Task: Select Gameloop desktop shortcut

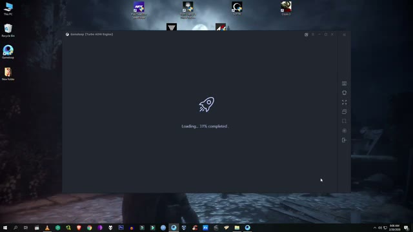Action: pyautogui.click(x=8, y=52)
